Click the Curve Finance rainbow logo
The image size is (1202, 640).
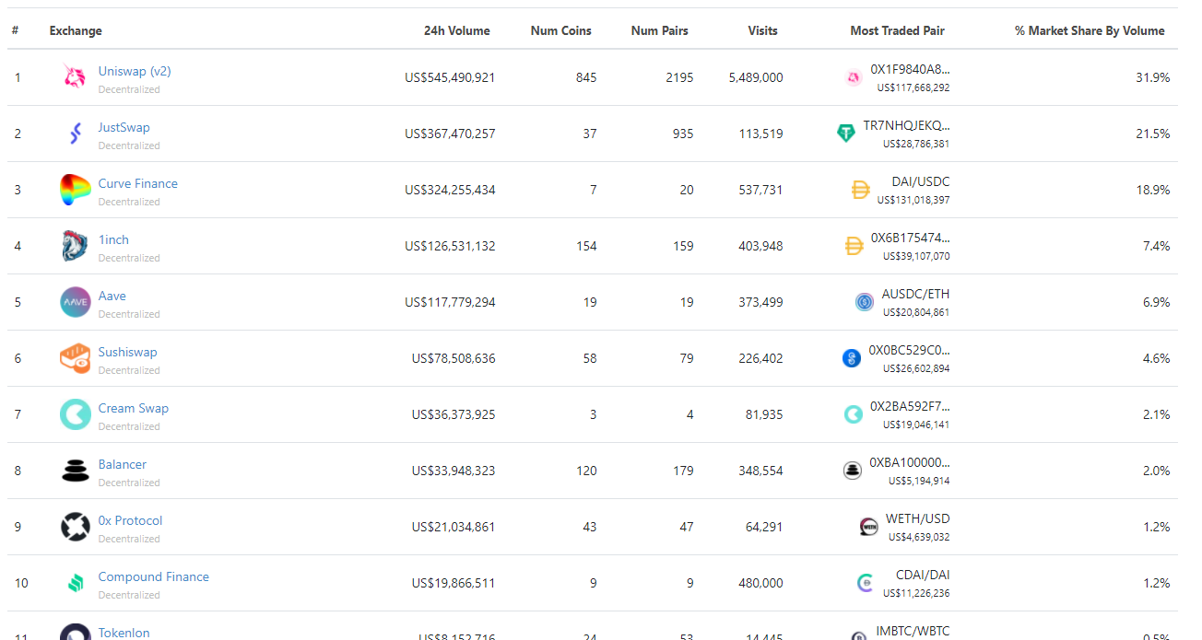pos(75,190)
